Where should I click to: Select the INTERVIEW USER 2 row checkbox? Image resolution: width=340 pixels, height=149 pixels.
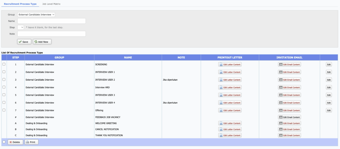tap(4, 79)
